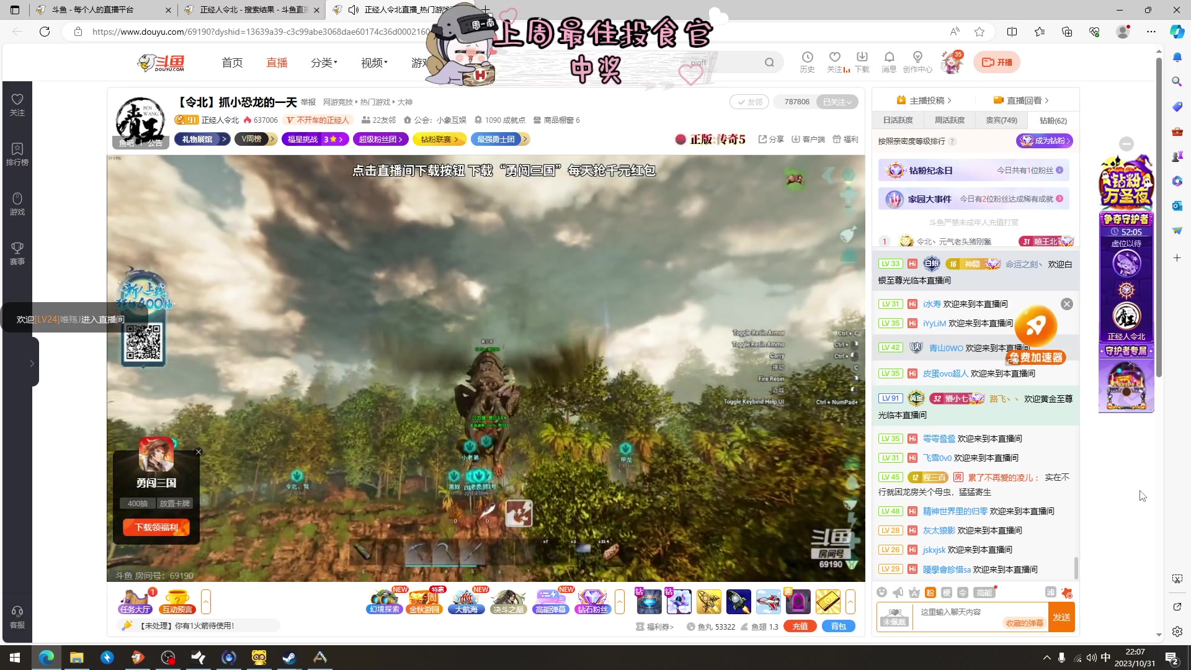Open the 排行榜 sidebar icon
The image size is (1191, 670).
coord(17,154)
